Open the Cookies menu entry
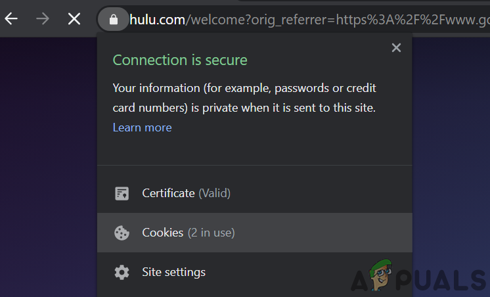490x297 pixels. pos(163,233)
